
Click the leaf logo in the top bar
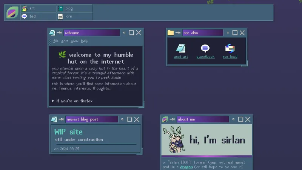[x=12, y=12]
